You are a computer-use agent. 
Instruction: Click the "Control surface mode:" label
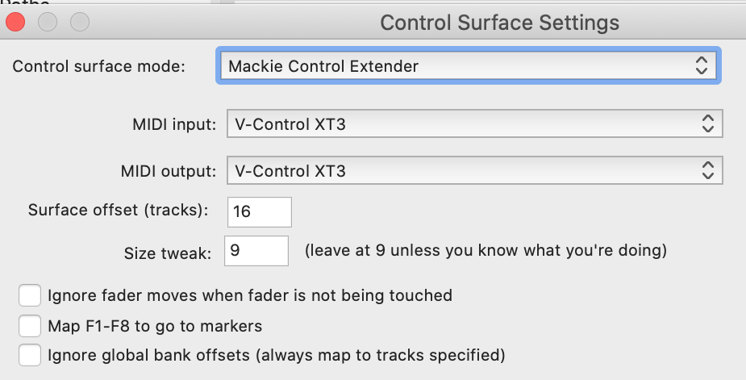tap(98, 66)
